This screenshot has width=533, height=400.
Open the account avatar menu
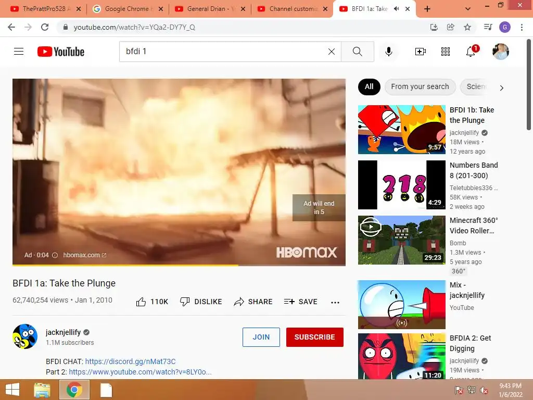[500, 52]
